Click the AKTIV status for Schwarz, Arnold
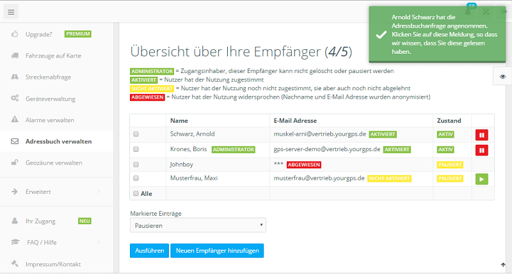 pyautogui.click(x=445, y=134)
